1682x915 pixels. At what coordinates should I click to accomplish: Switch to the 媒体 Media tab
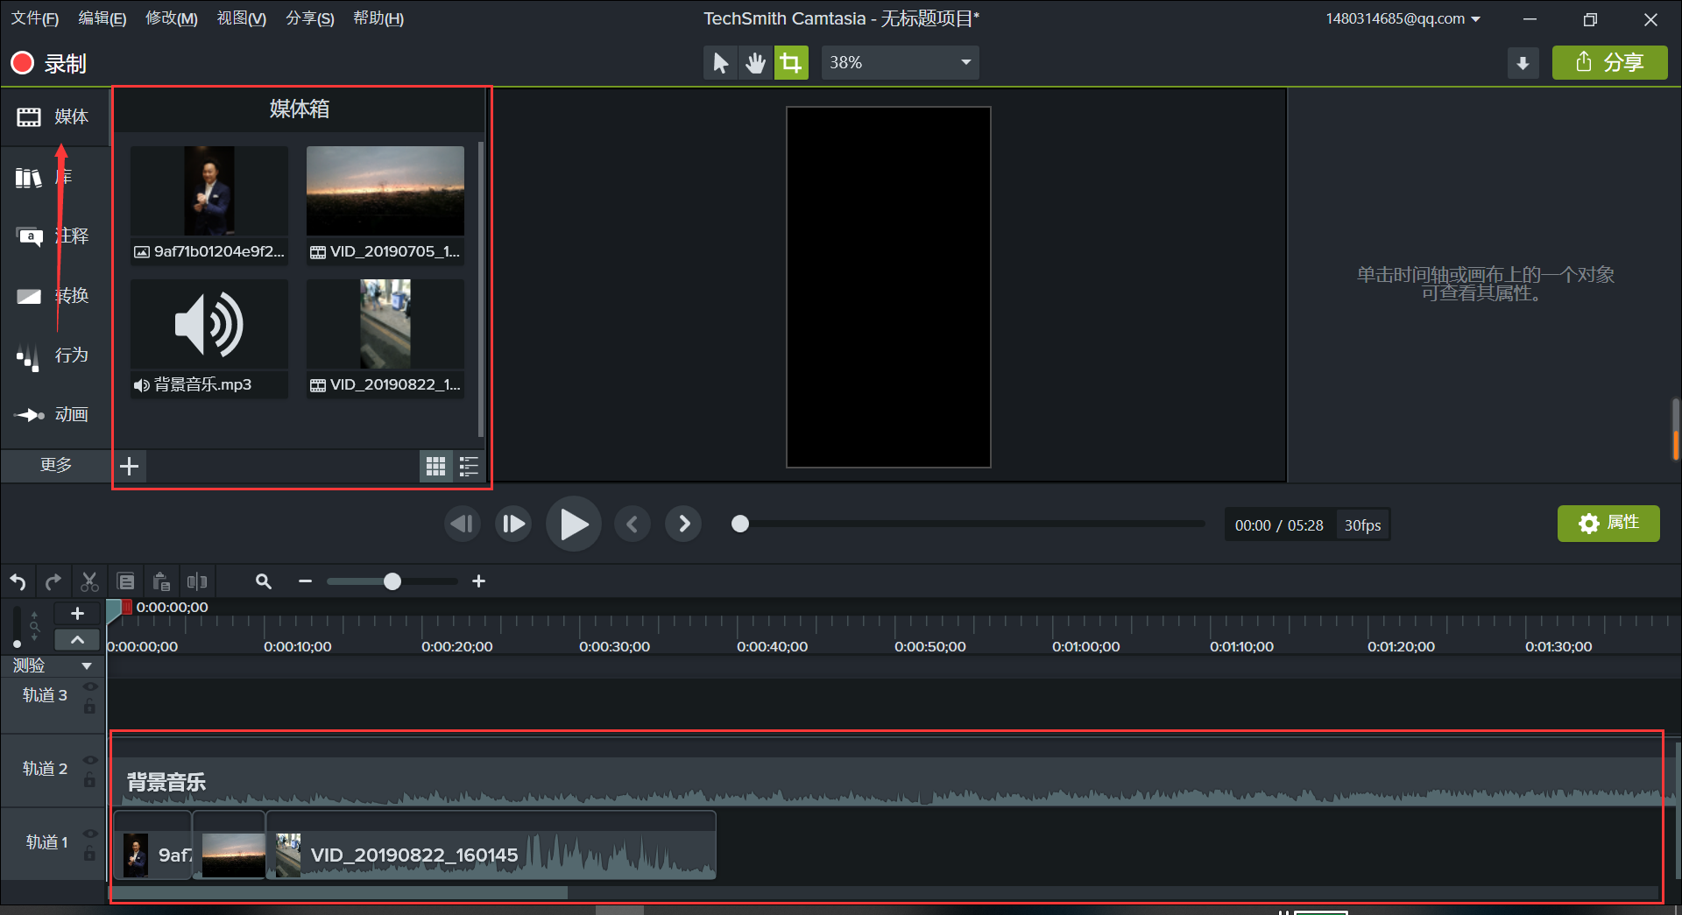(x=54, y=116)
